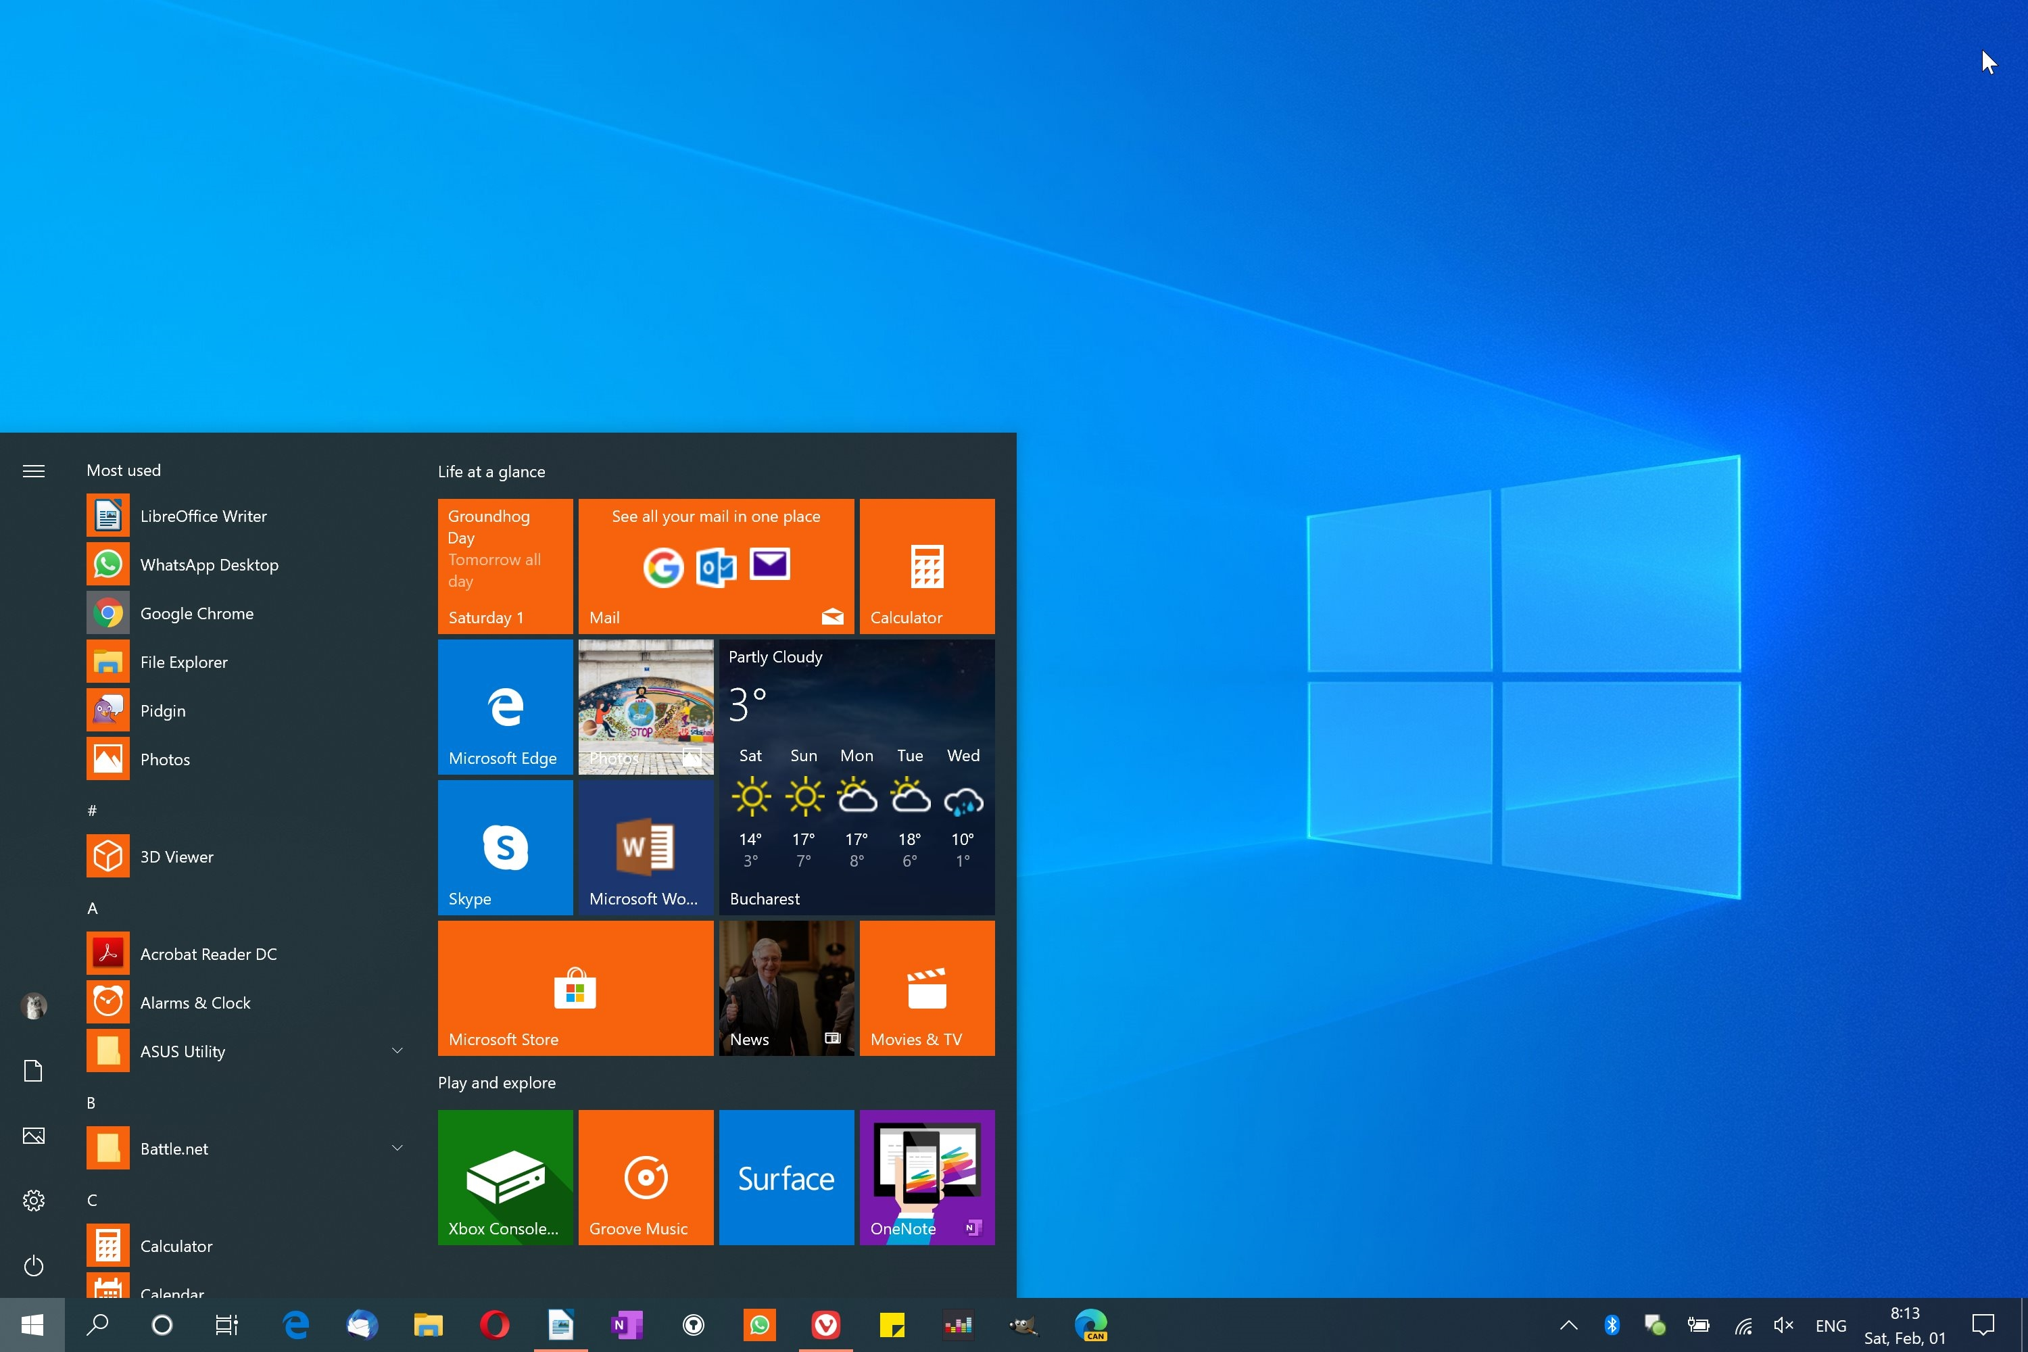Open the Microsoft Store tile
This screenshot has height=1352, width=2028.
(575, 988)
